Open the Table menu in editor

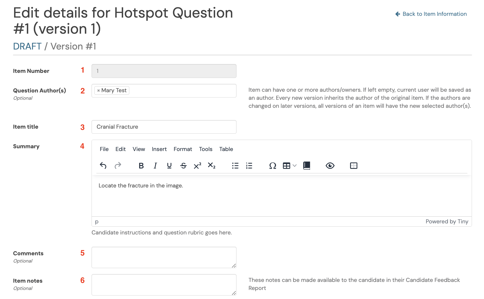pyautogui.click(x=226, y=149)
